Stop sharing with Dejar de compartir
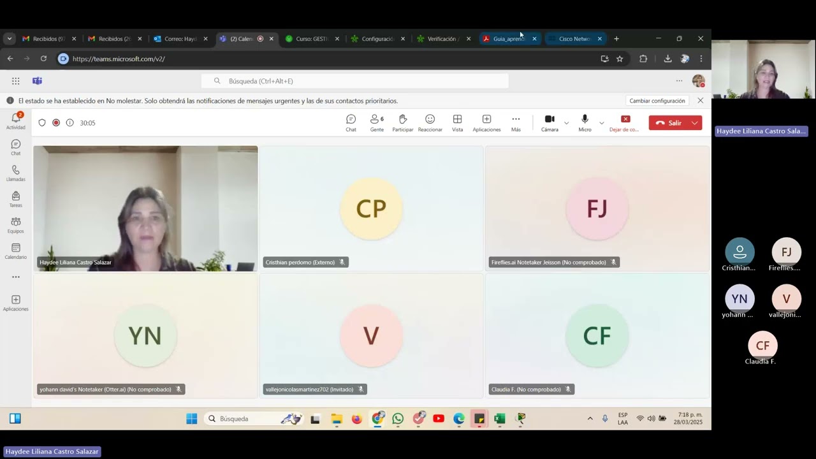Screen dimensions: 816x459 click(x=624, y=123)
